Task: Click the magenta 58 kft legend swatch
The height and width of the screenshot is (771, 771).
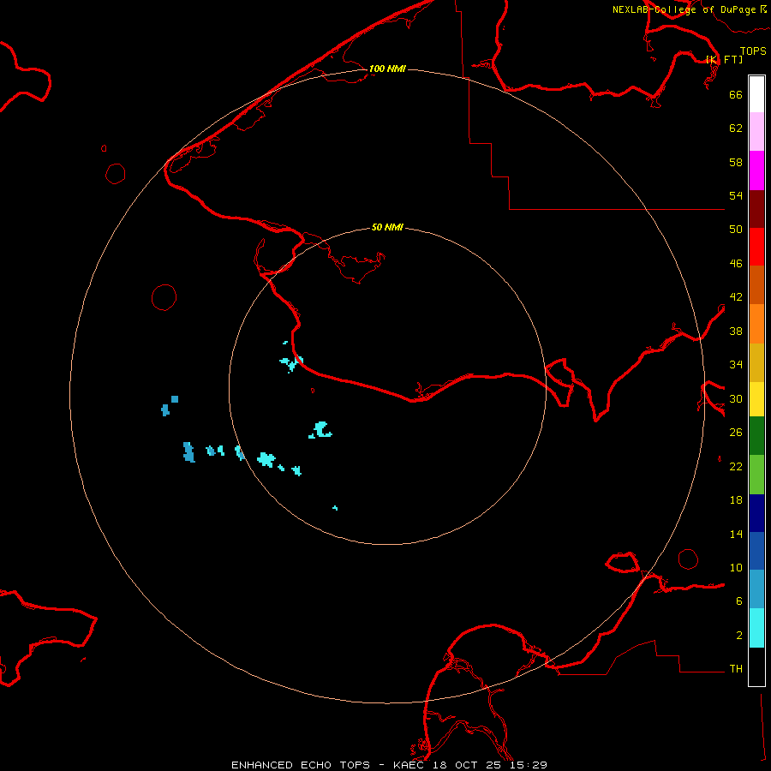Action: click(756, 170)
